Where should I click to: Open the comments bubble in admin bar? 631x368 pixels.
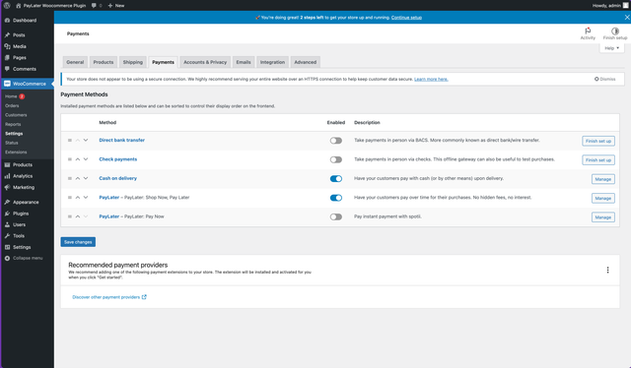(97, 6)
